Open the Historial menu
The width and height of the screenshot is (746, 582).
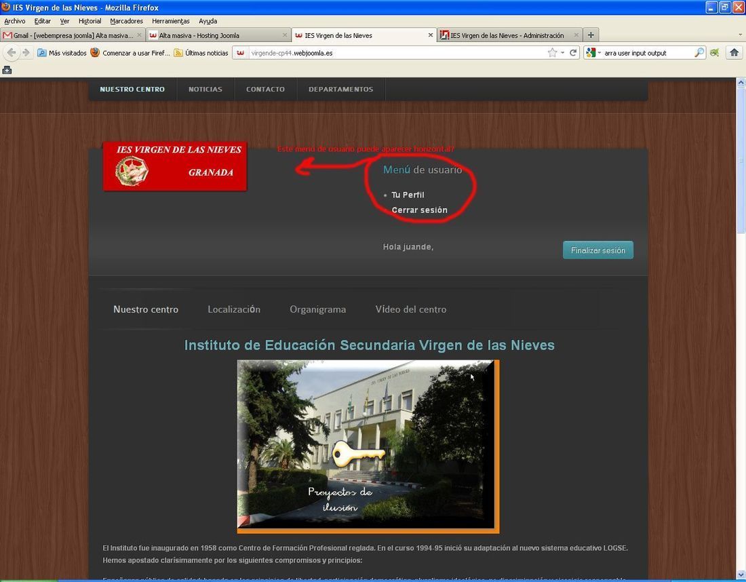(x=90, y=21)
